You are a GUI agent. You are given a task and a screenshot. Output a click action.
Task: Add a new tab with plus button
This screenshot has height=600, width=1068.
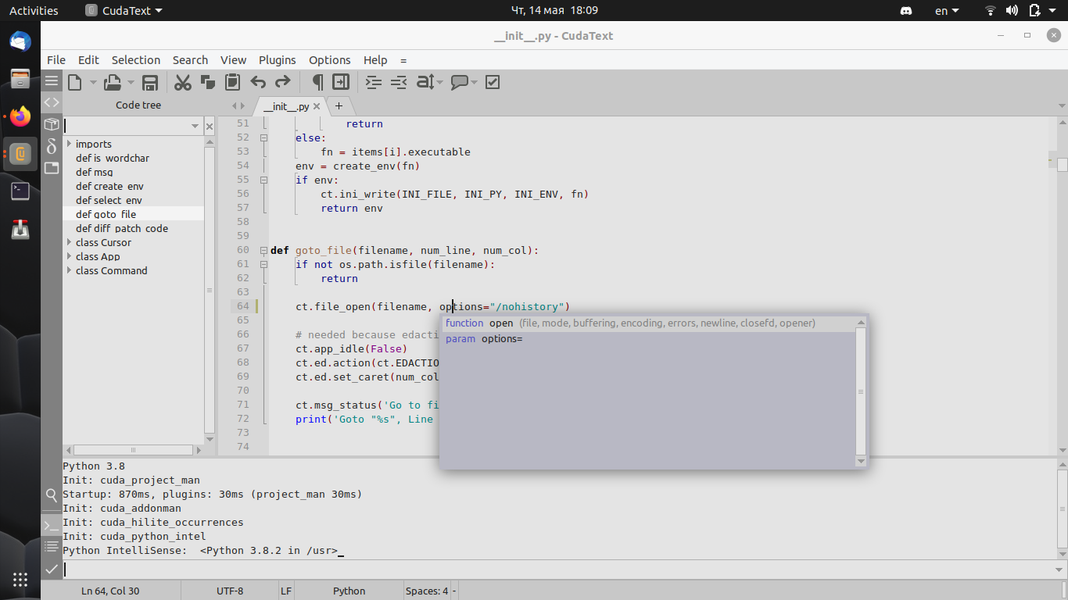(339, 106)
